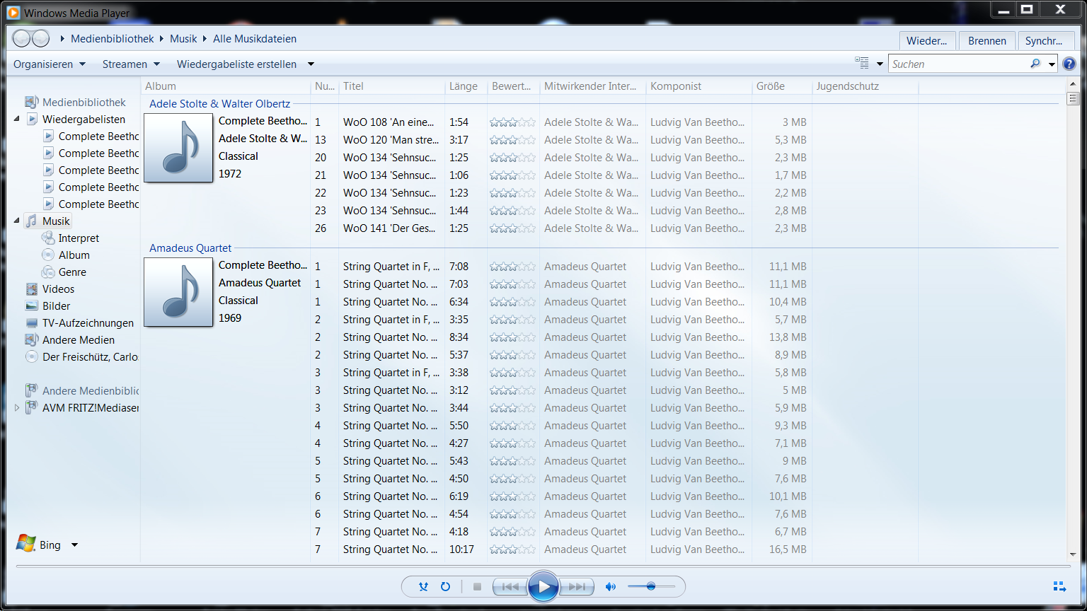Open the Streamen menu
The height and width of the screenshot is (611, 1087).
tap(131, 64)
